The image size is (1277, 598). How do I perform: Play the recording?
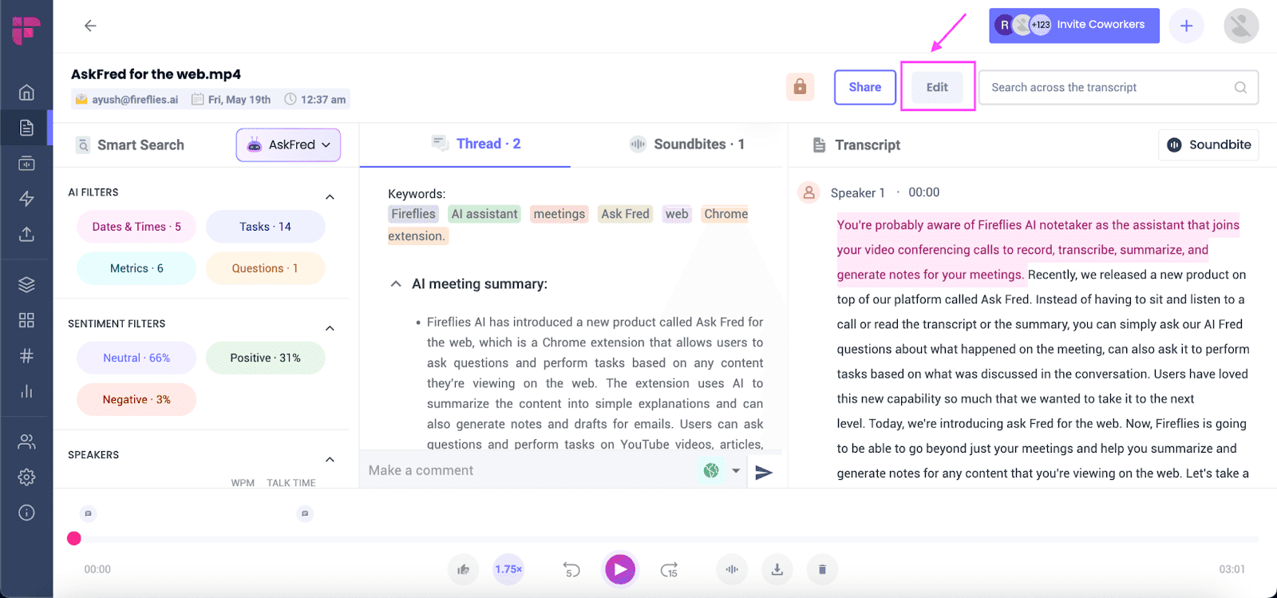click(x=620, y=569)
